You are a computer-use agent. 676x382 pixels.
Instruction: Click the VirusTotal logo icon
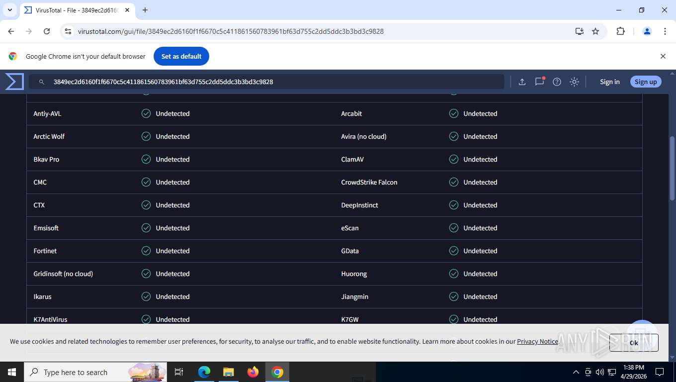click(x=14, y=82)
